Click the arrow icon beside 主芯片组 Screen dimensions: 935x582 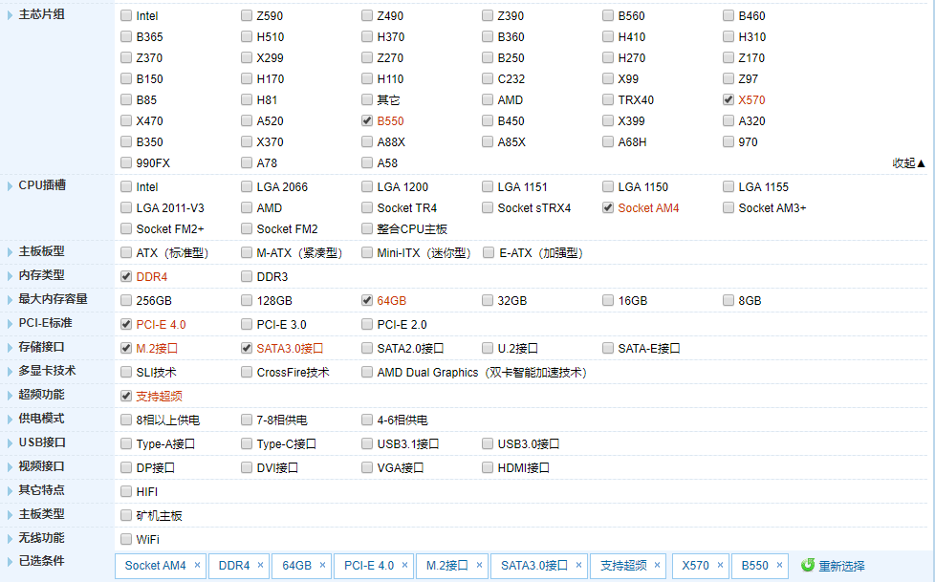click(9, 15)
